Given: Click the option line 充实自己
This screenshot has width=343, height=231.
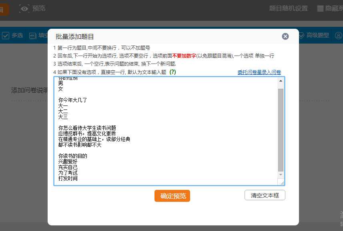Looking at the screenshot, I should click(x=68, y=167).
